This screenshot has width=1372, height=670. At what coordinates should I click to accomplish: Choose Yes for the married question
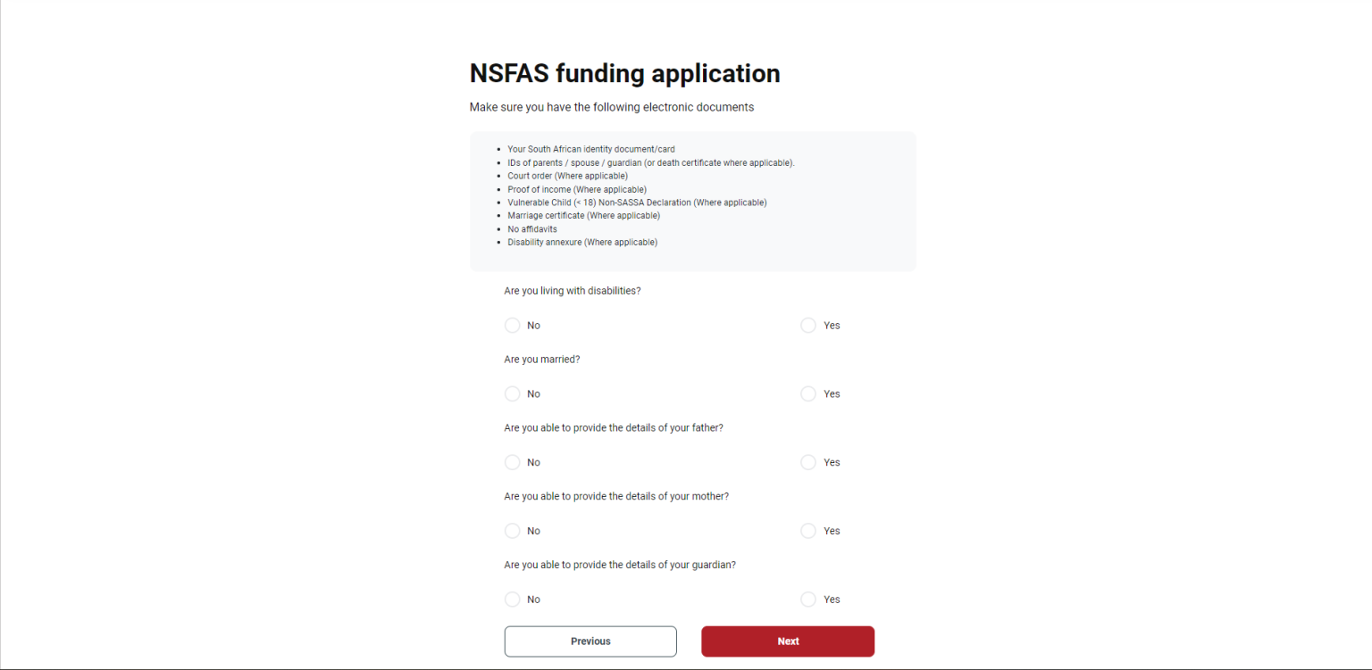coord(808,393)
